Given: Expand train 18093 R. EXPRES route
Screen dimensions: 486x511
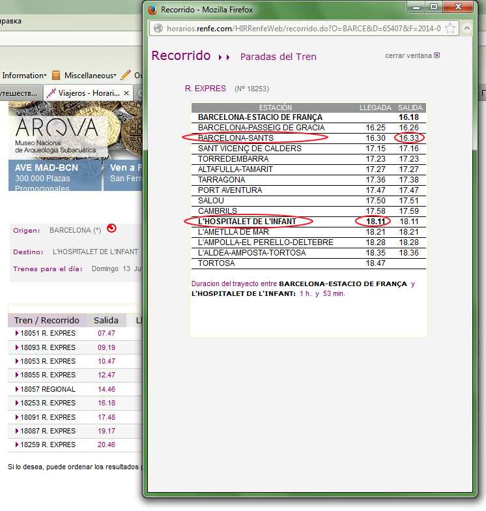Looking at the screenshot, I should pyautogui.click(x=17, y=347).
